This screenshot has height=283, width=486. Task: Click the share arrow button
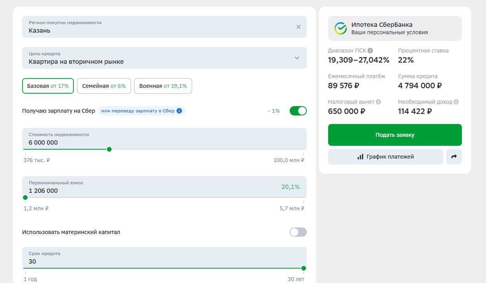click(454, 157)
